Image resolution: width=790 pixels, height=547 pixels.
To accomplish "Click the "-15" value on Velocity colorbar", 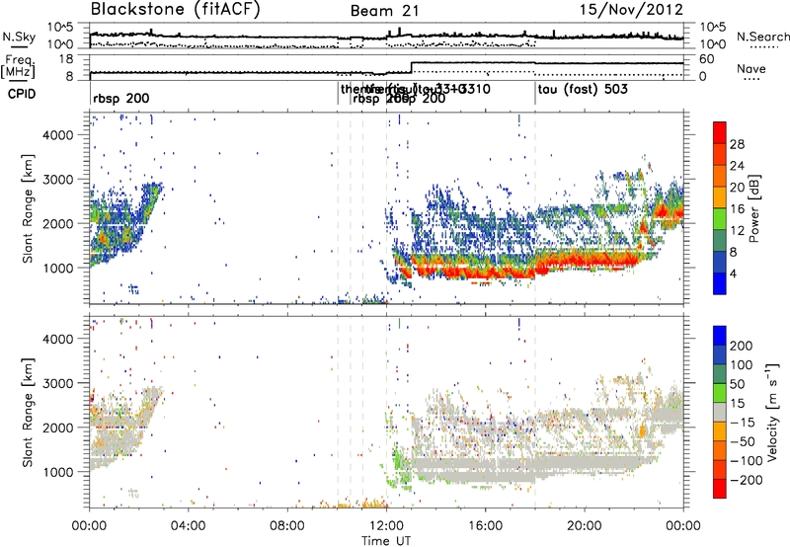I will 743,423.
